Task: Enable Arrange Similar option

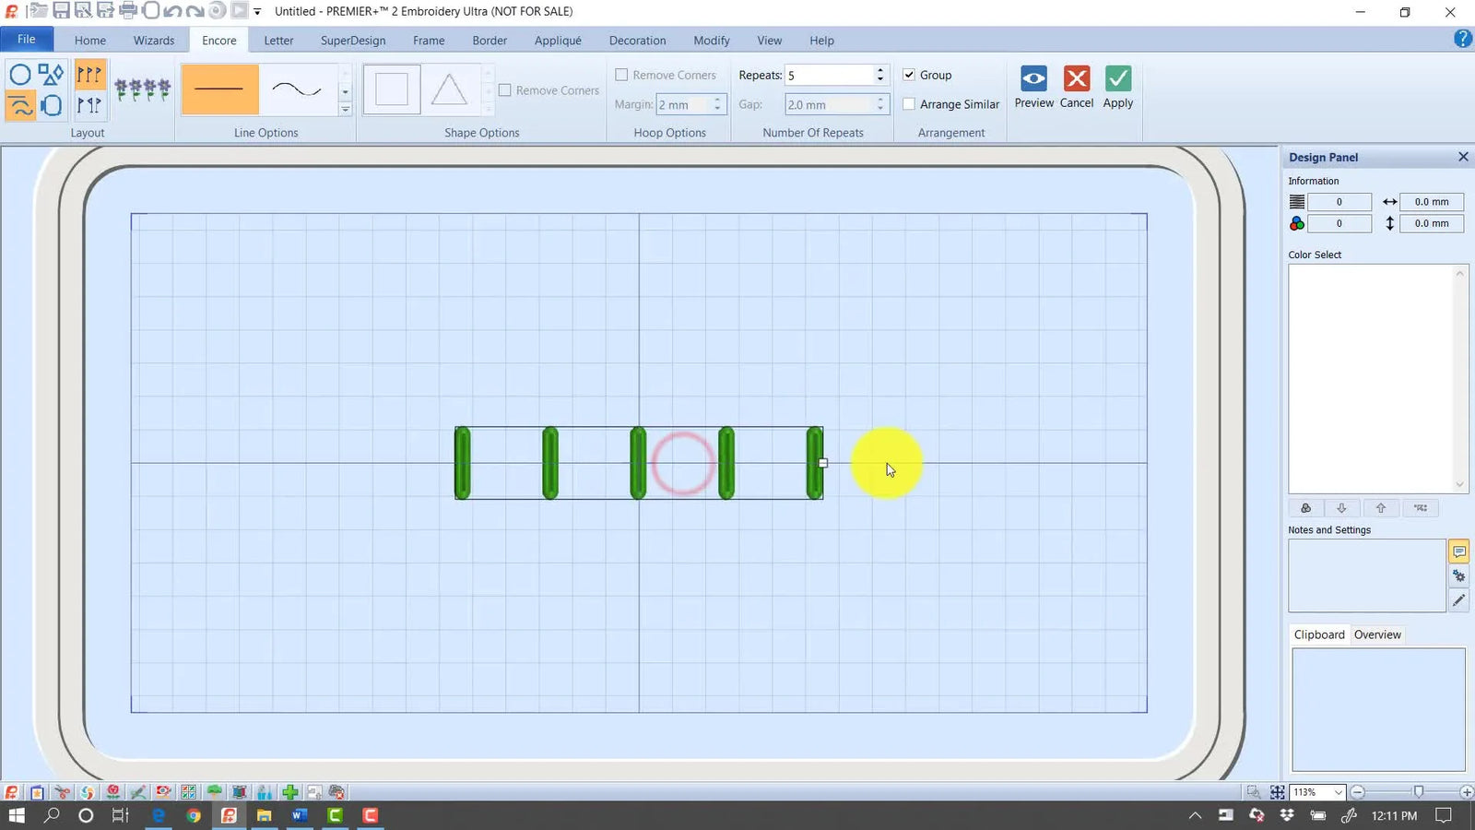Action: coord(909,103)
